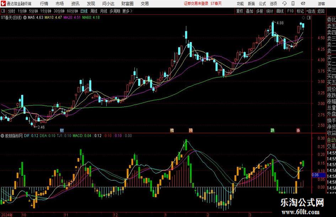The height and width of the screenshot is (217, 336).
Task: Expand the ST春天(日线) indicator dropdown arrow
Action: tap(25, 17)
